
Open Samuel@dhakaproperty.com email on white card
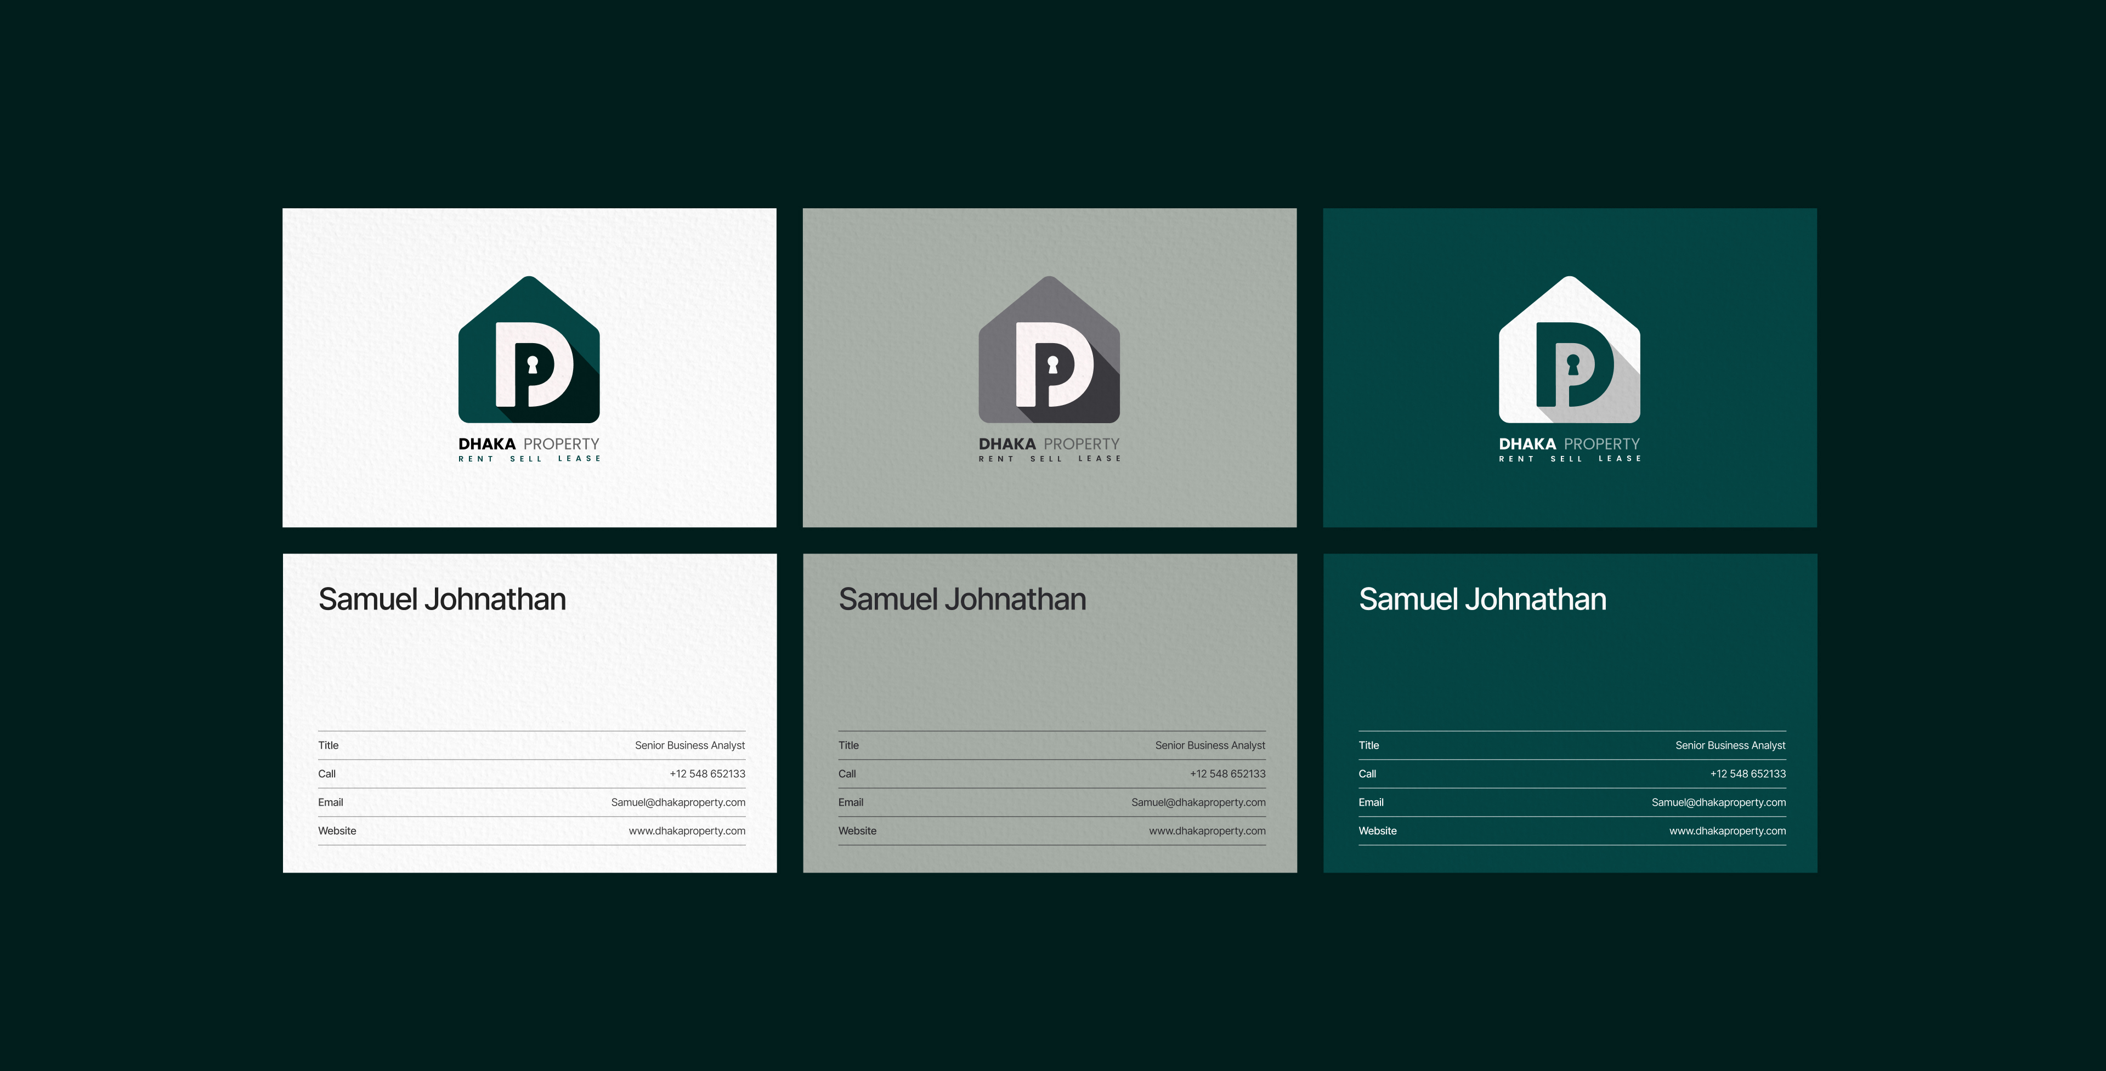click(x=678, y=802)
